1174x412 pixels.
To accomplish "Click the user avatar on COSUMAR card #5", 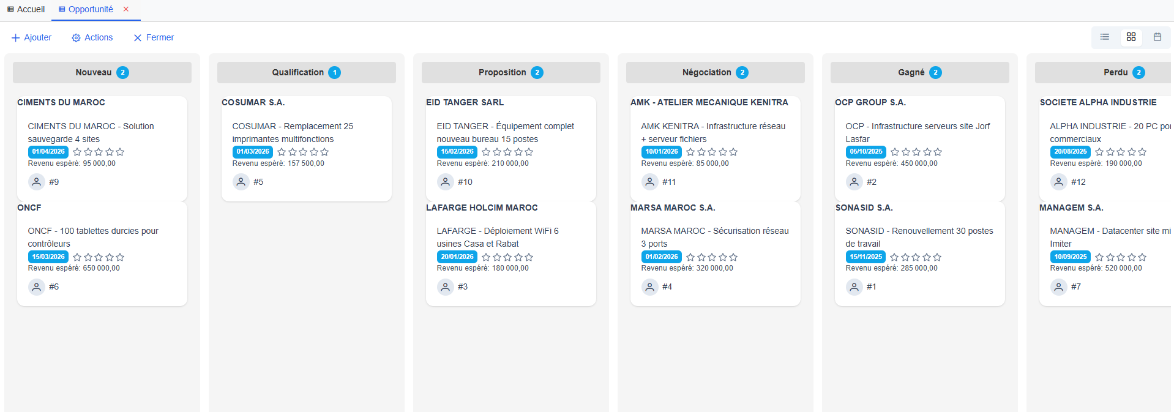I will click(241, 182).
